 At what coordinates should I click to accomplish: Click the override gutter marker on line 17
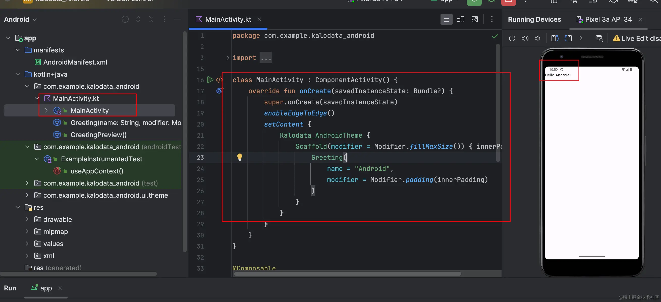click(x=219, y=90)
